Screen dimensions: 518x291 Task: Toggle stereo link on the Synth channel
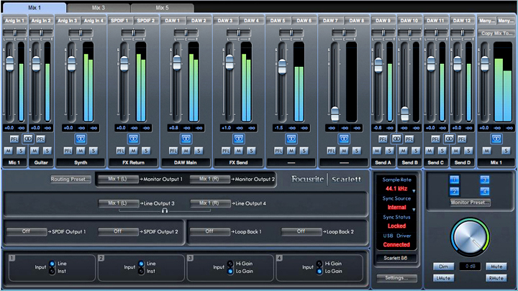coord(81,138)
